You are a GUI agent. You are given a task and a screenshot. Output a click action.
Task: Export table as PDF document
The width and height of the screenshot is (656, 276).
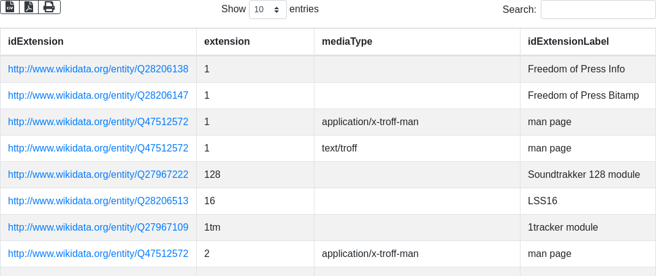click(29, 7)
